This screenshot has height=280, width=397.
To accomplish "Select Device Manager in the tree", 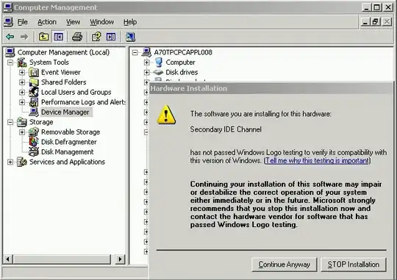I will click(x=65, y=112).
